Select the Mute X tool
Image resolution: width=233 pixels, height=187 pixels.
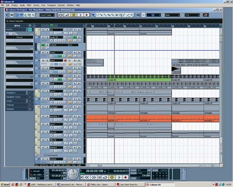coord(116,15)
